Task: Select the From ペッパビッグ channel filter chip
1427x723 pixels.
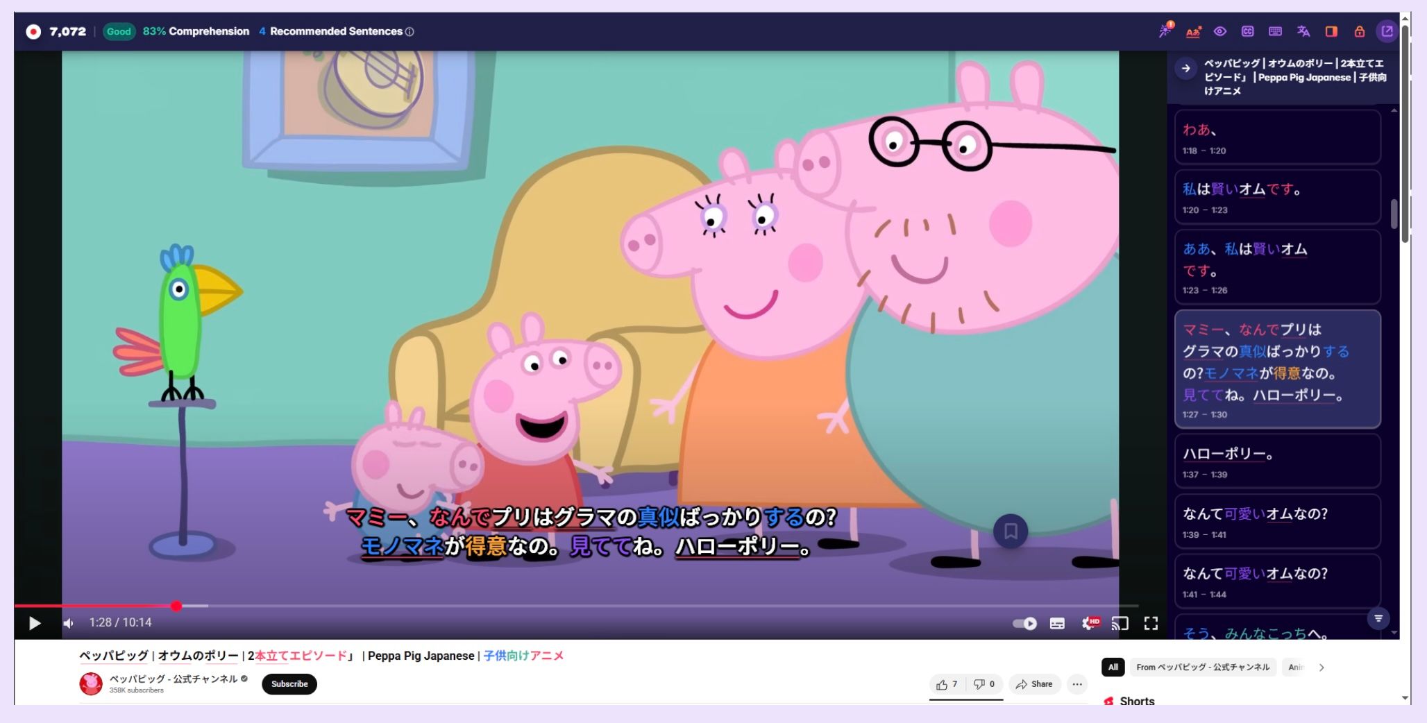Action: pos(1203,667)
